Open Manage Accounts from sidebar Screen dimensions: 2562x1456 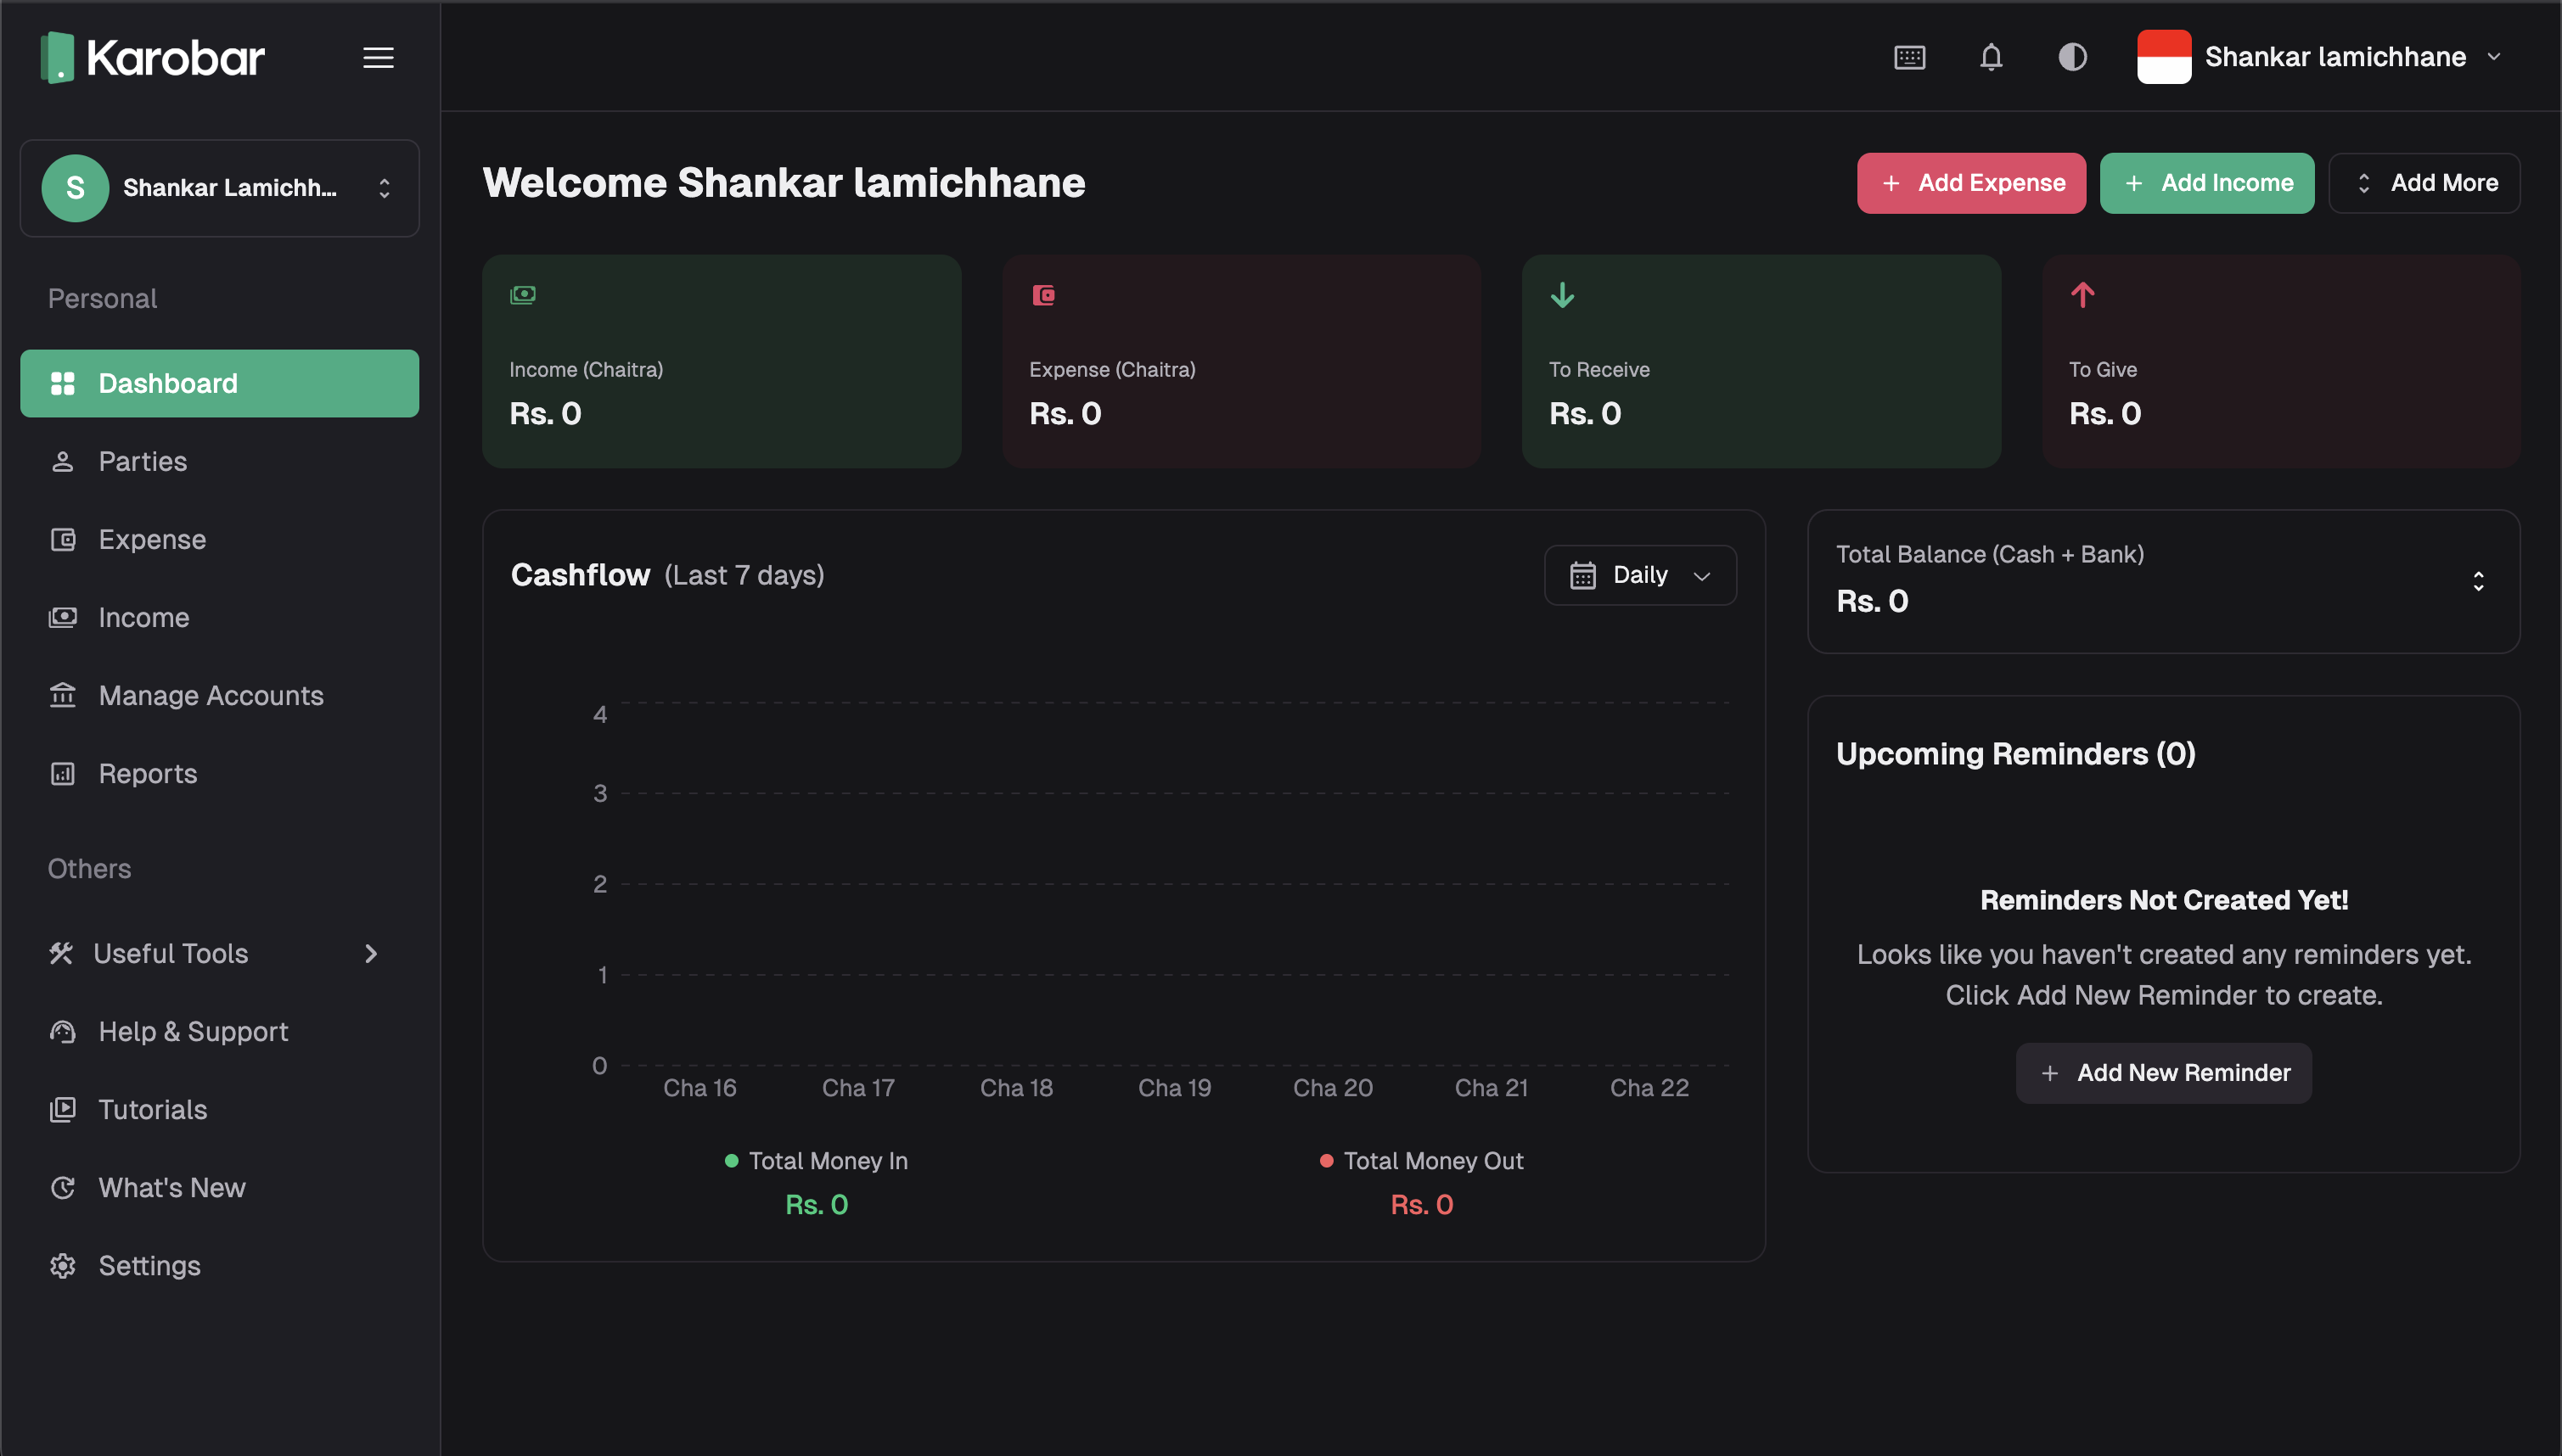tap(219, 695)
